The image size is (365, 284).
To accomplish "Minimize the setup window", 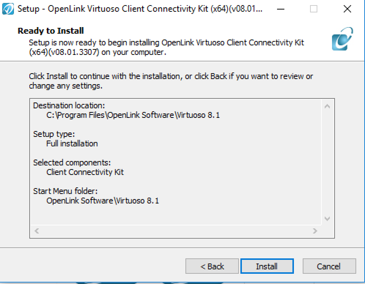I will point(281,9).
